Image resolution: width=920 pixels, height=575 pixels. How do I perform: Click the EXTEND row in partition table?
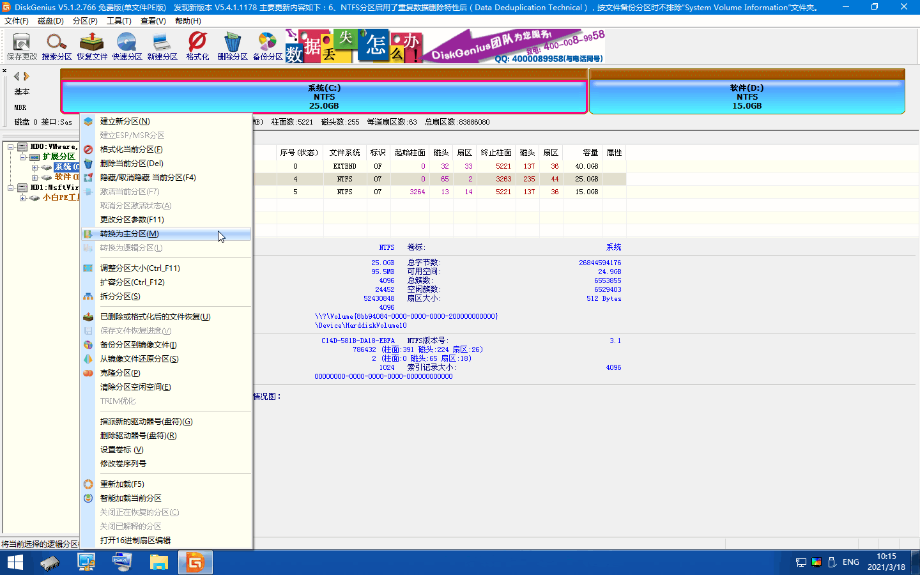(x=440, y=166)
